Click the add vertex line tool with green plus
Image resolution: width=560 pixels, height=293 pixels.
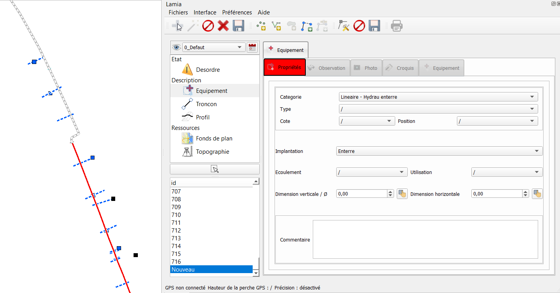coord(307,26)
